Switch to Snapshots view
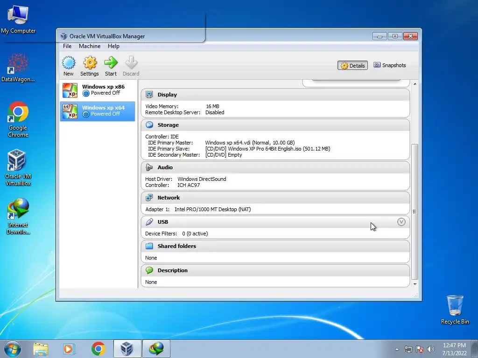Image resolution: width=478 pixels, height=358 pixels. tap(390, 65)
